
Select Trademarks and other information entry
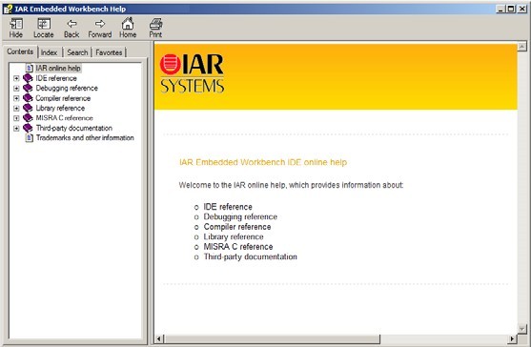(85, 138)
